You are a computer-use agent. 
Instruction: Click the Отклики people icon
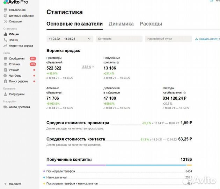coord(6,64)
